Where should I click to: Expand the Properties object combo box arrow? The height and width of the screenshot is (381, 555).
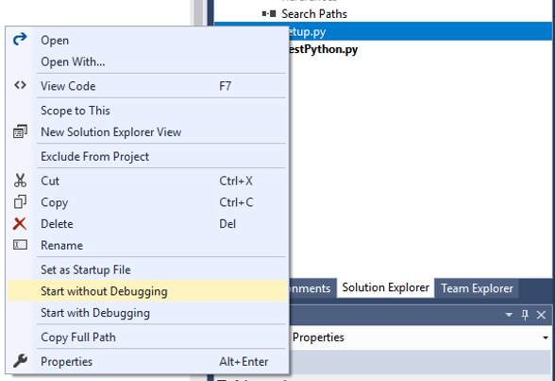(546, 338)
